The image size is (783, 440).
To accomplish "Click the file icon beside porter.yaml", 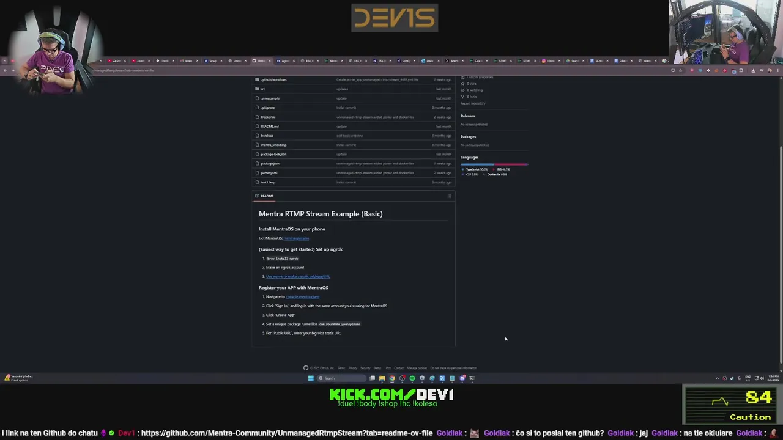I will (x=256, y=173).
